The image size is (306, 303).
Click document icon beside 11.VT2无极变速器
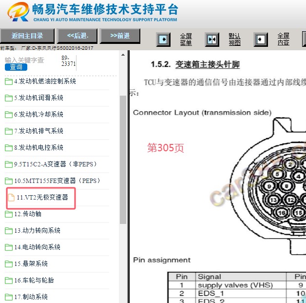click(x=11, y=198)
